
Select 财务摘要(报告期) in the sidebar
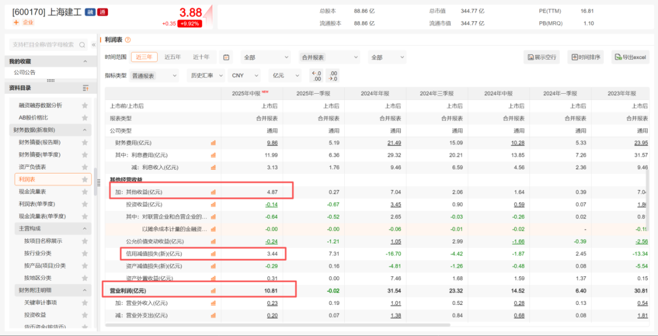tap(40, 142)
